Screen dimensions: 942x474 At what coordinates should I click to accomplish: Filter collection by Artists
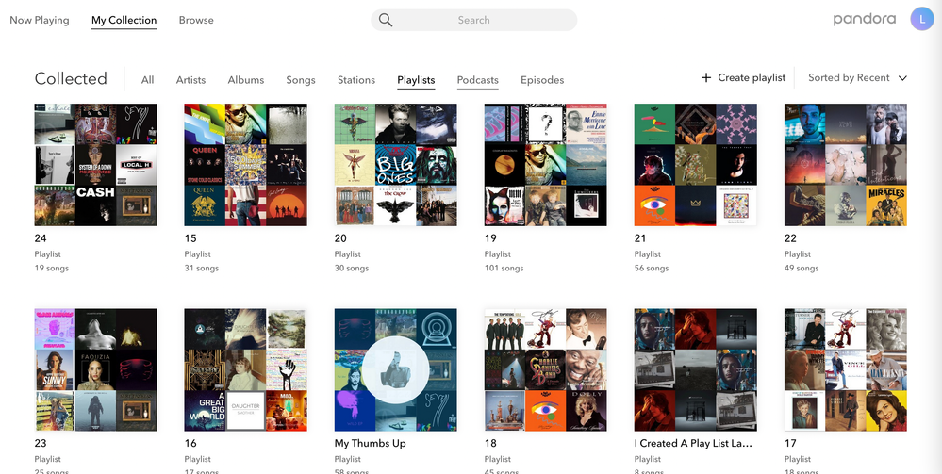[190, 80]
